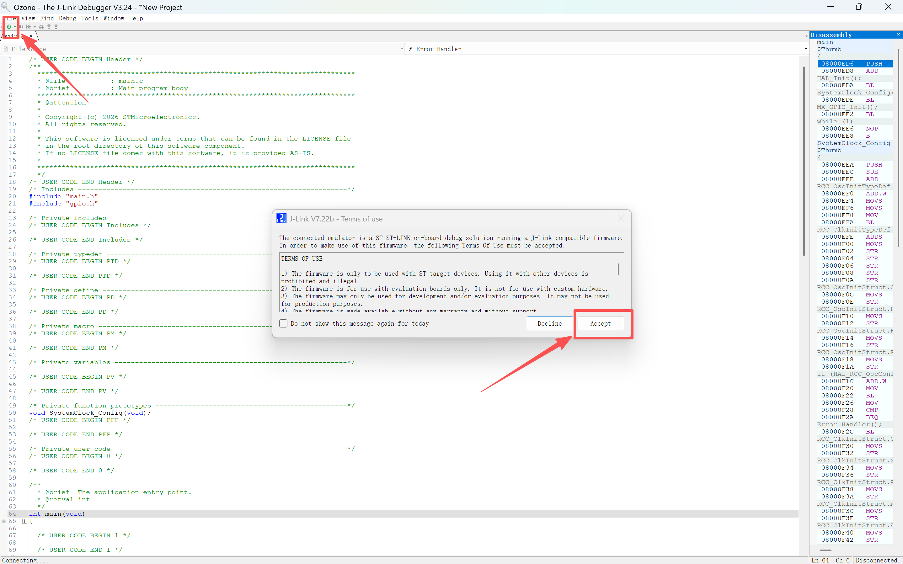The width and height of the screenshot is (903, 564).
Task: Close the main.c source tab
Action: click(x=31, y=36)
